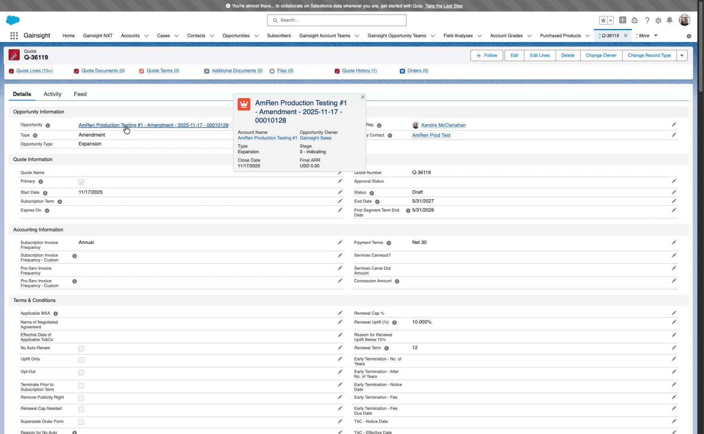Expand the Accounts tab dropdown arrow
This screenshot has height=434, width=704.
click(146, 36)
